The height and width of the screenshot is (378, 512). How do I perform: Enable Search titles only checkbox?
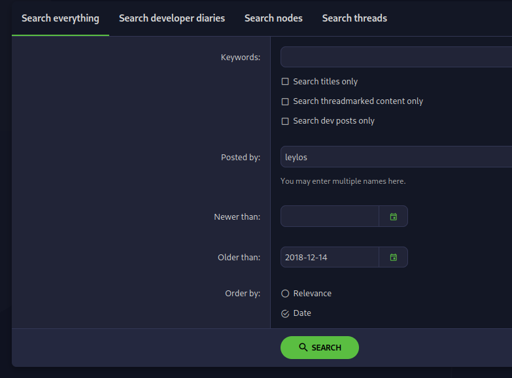point(285,82)
